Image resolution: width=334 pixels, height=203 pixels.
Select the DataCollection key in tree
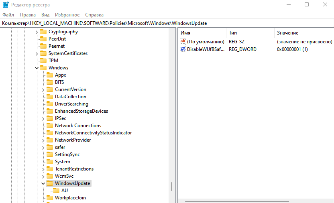70,97
